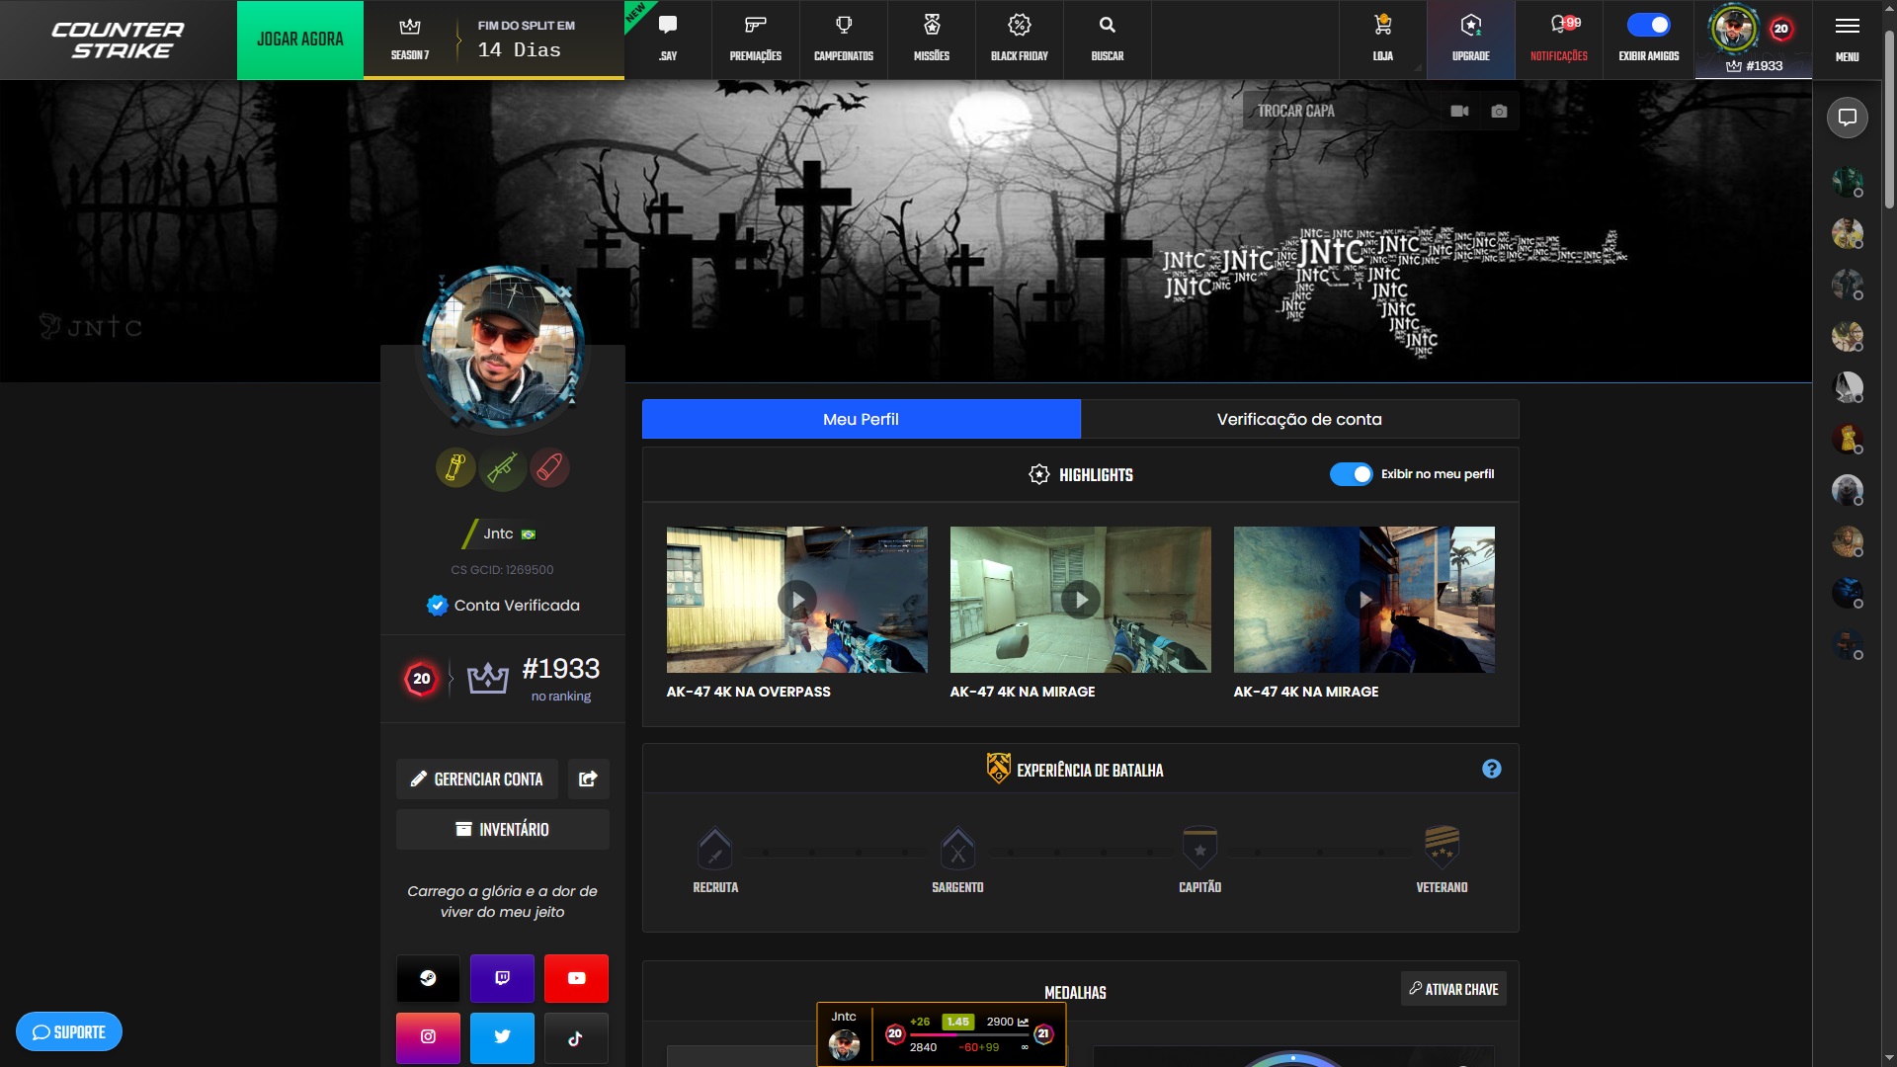Open the Twitch channel icon

502,978
